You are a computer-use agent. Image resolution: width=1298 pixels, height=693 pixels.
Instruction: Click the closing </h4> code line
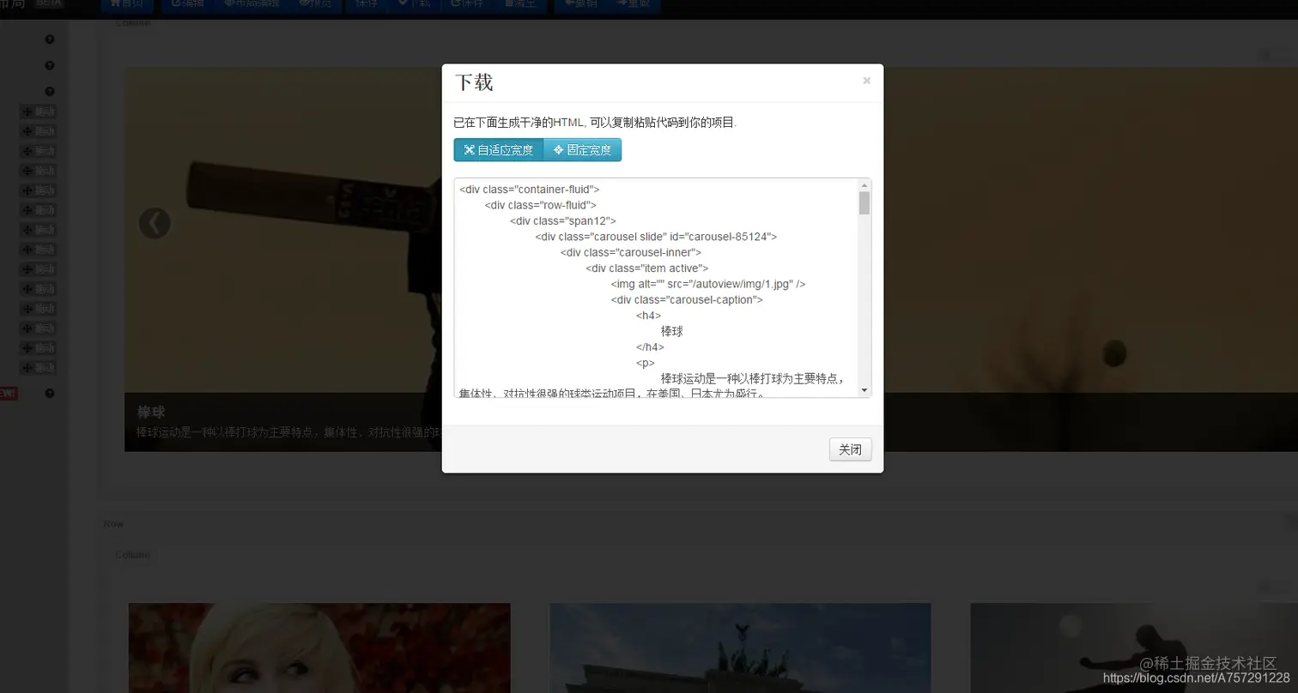650,346
